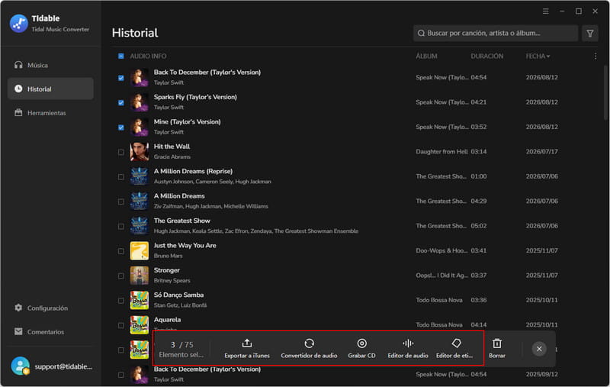610x387 pixels.
Task: Click artist name Gracie Abrams
Action: (x=172, y=157)
